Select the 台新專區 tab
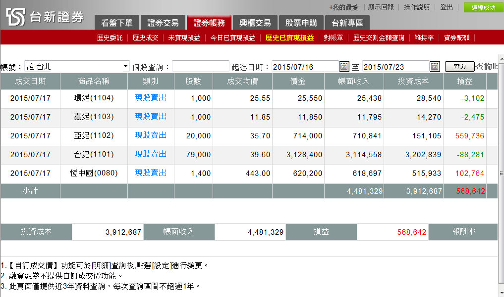 point(347,23)
